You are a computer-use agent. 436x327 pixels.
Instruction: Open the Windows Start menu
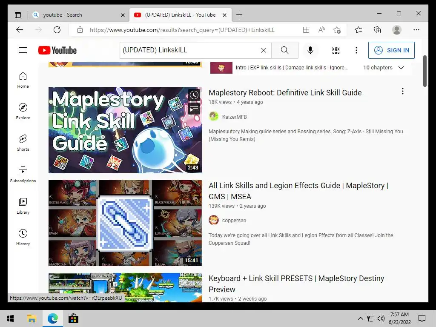(10, 318)
